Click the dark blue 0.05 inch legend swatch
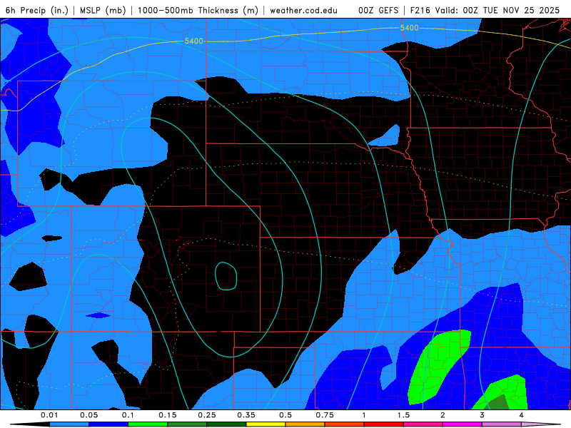This screenshot has height=428, width=571. point(108,424)
